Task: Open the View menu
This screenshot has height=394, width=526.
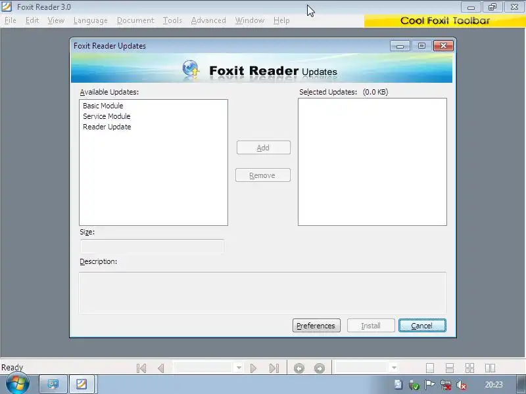Action: [x=56, y=20]
